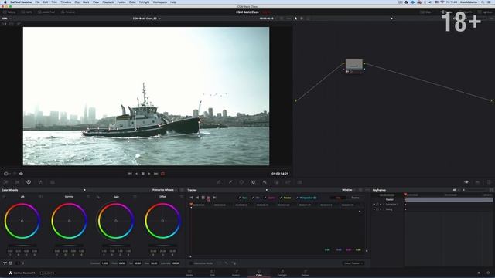Pick white point with Gain eyedropper
The image size is (495, 278).
point(98,197)
